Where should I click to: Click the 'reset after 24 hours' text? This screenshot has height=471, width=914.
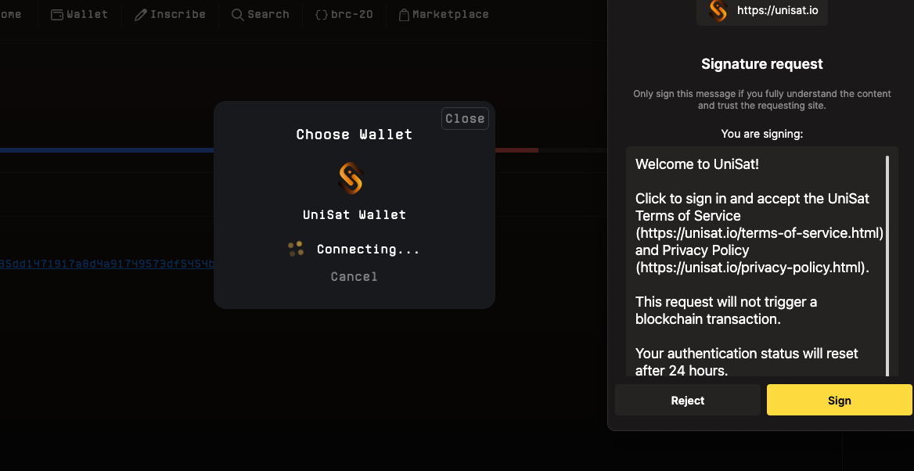click(x=747, y=362)
